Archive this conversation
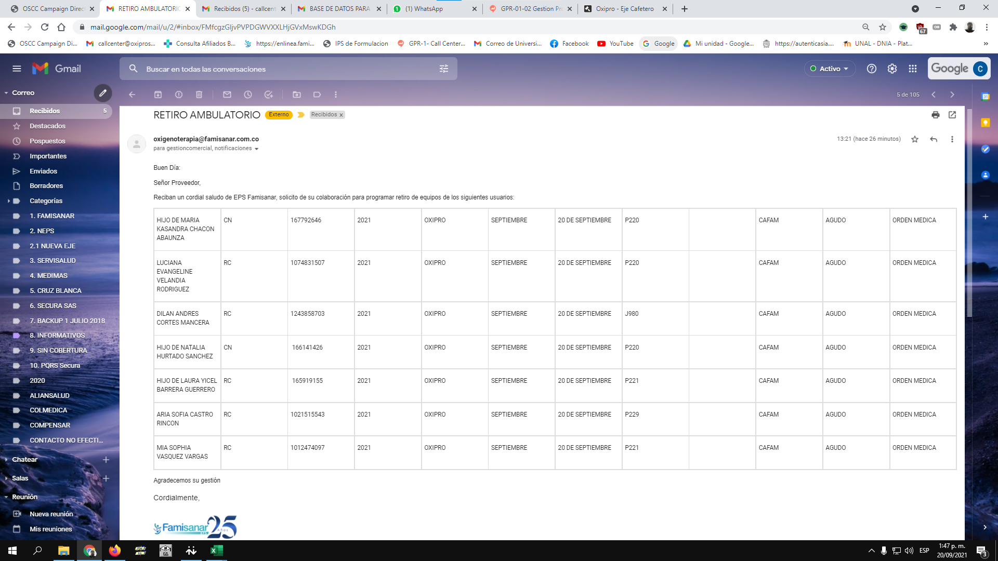This screenshot has height=561, width=998. pos(158,95)
